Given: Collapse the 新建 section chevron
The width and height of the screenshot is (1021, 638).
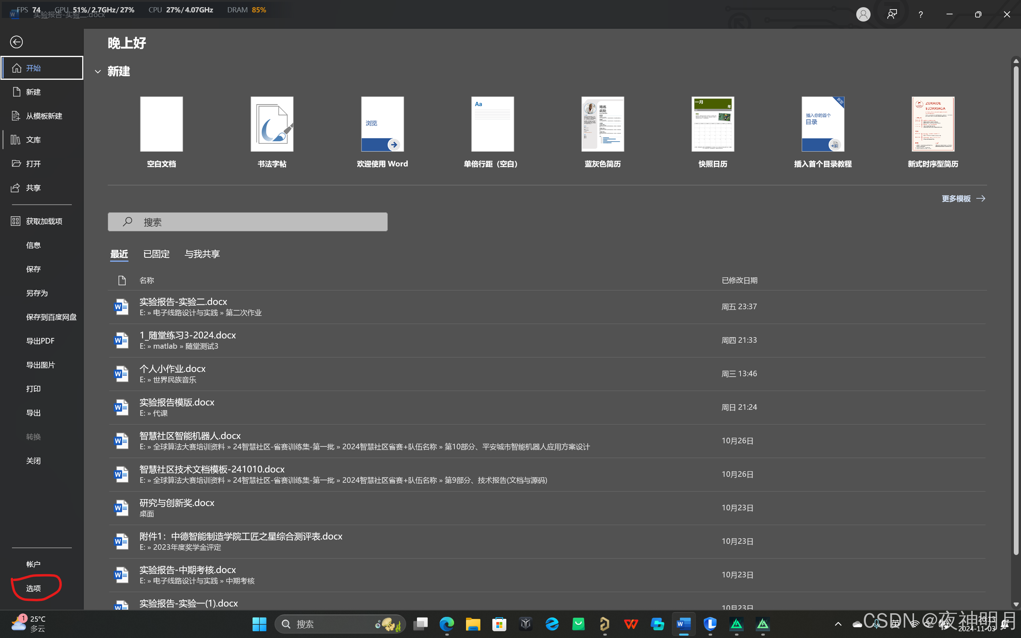Looking at the screenshot, I should (98, 72).
